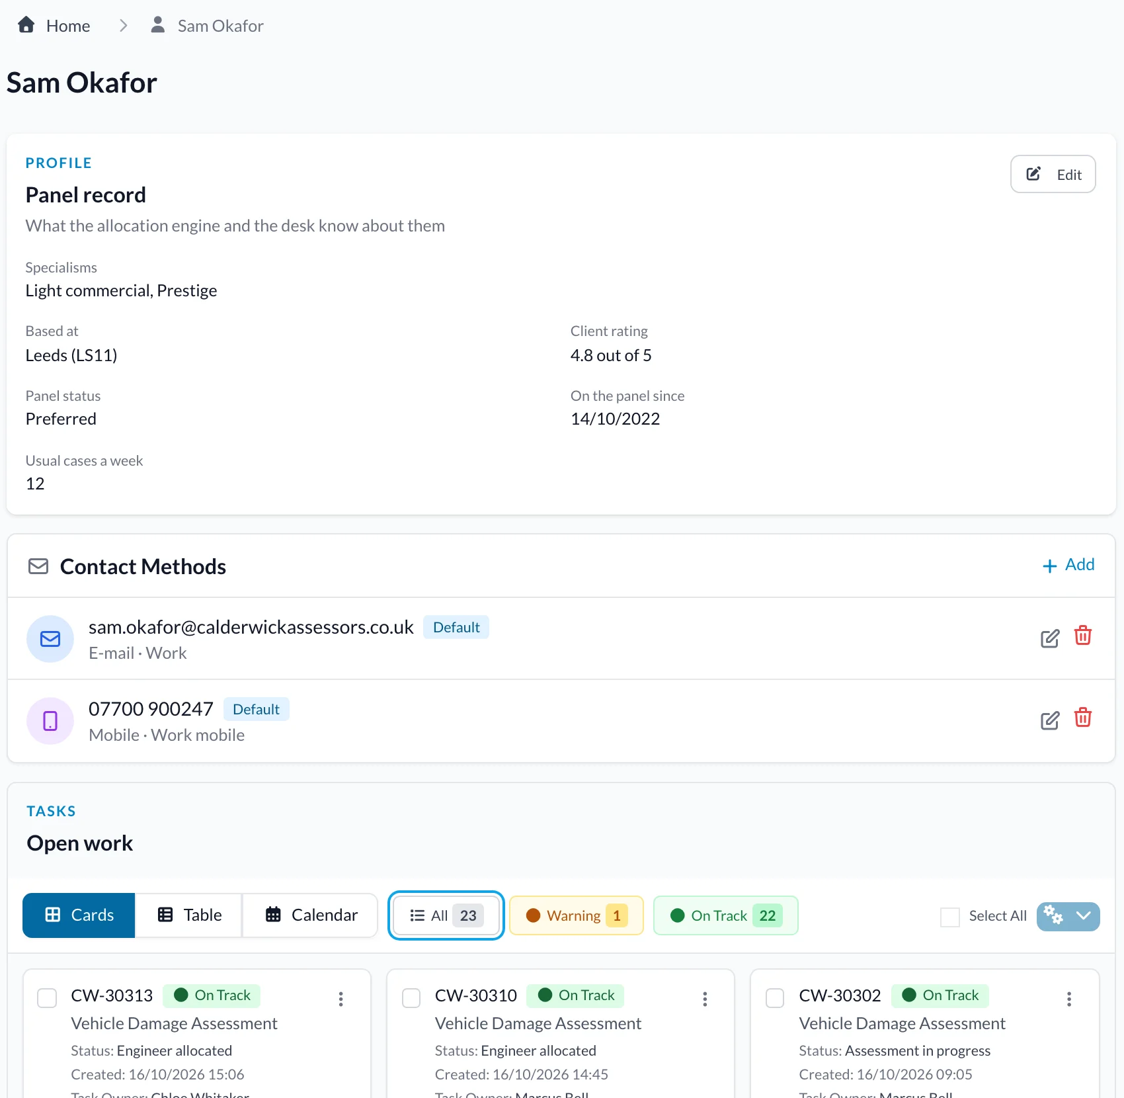Click the person icon beside Sam Okafor breadcrumb

pos(157,25)
